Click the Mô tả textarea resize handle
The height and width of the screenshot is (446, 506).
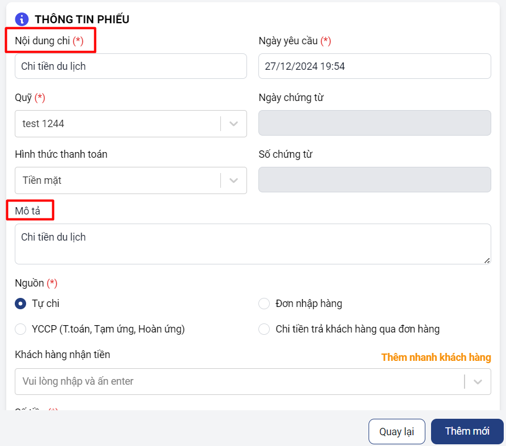click(487, 260)
